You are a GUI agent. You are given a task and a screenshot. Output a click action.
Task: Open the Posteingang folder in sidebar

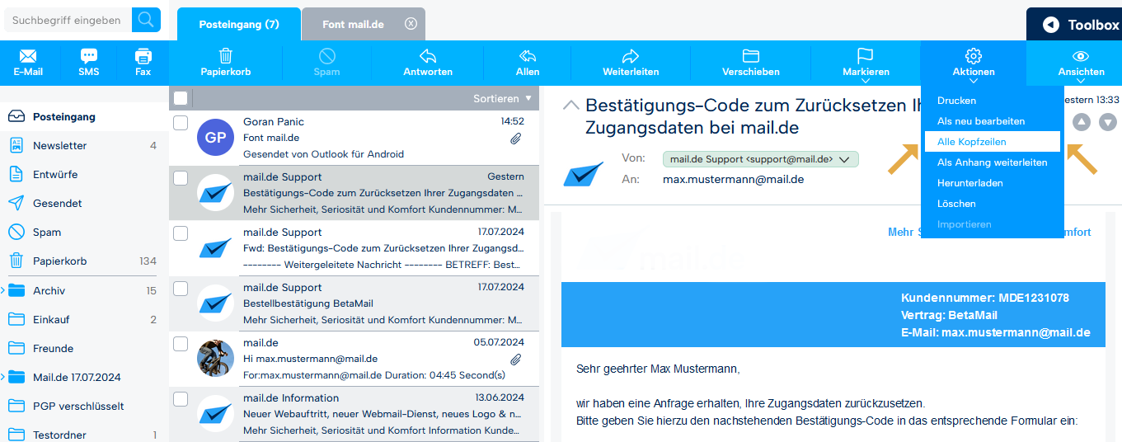(82, 116)
